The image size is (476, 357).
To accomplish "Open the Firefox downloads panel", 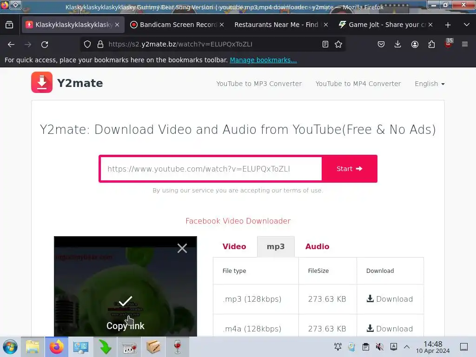I will tap(398, 44).
